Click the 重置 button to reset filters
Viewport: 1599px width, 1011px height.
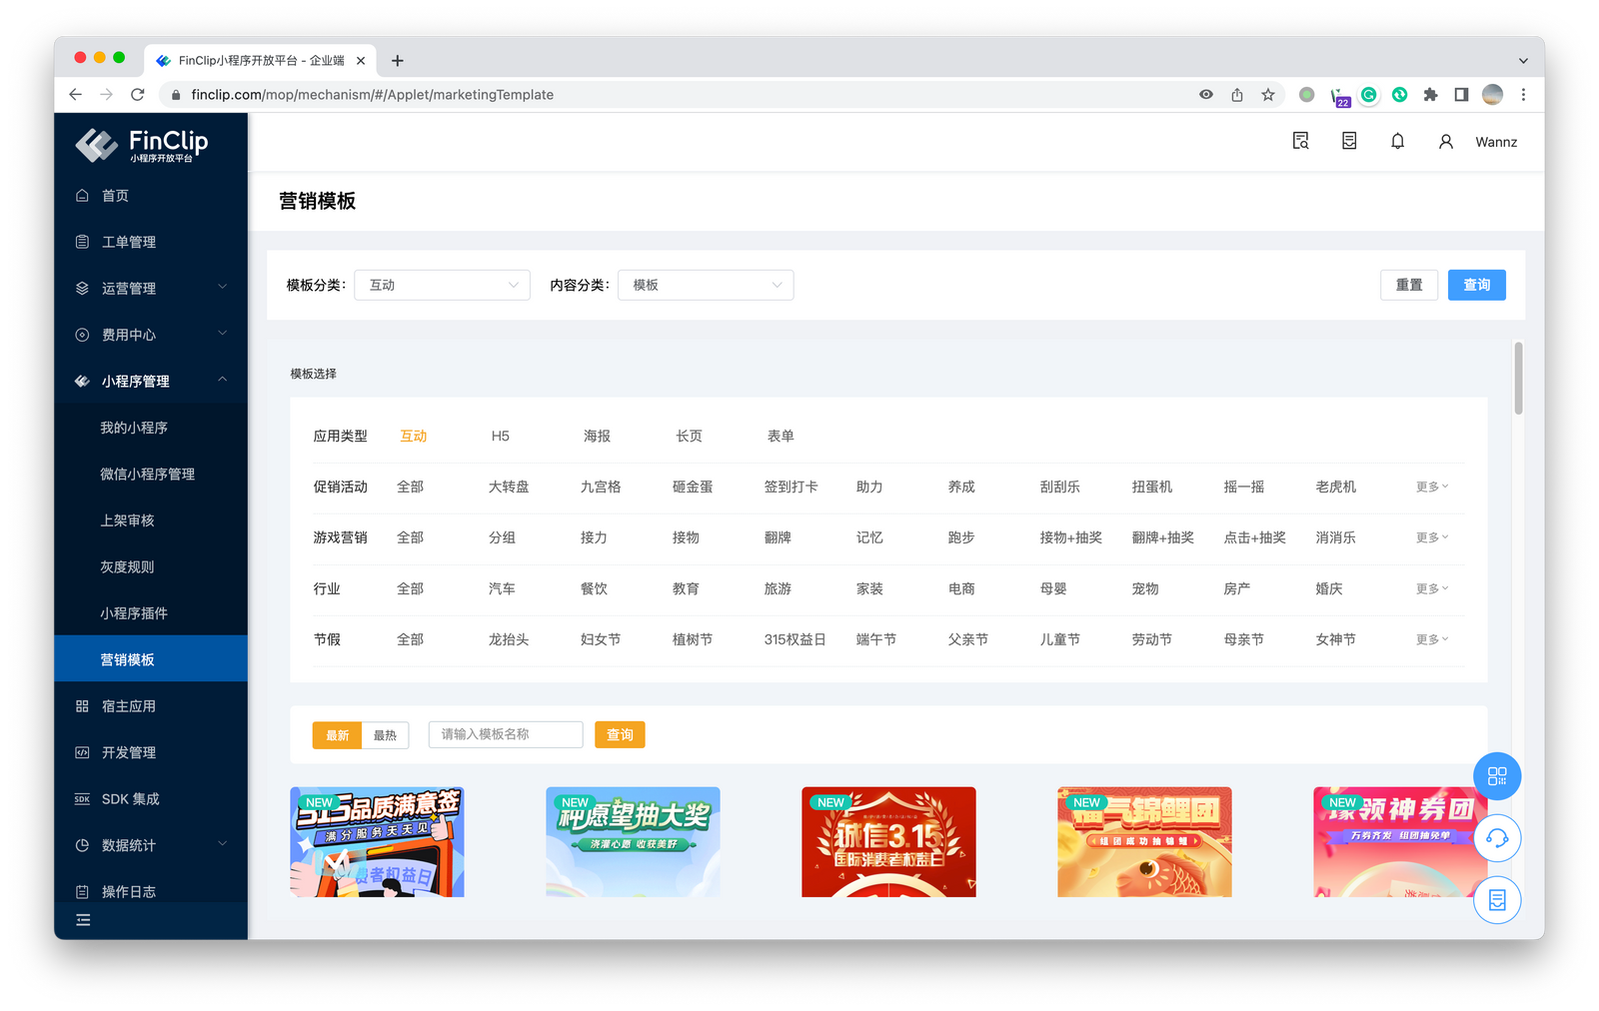click(x=1409, y=285)
